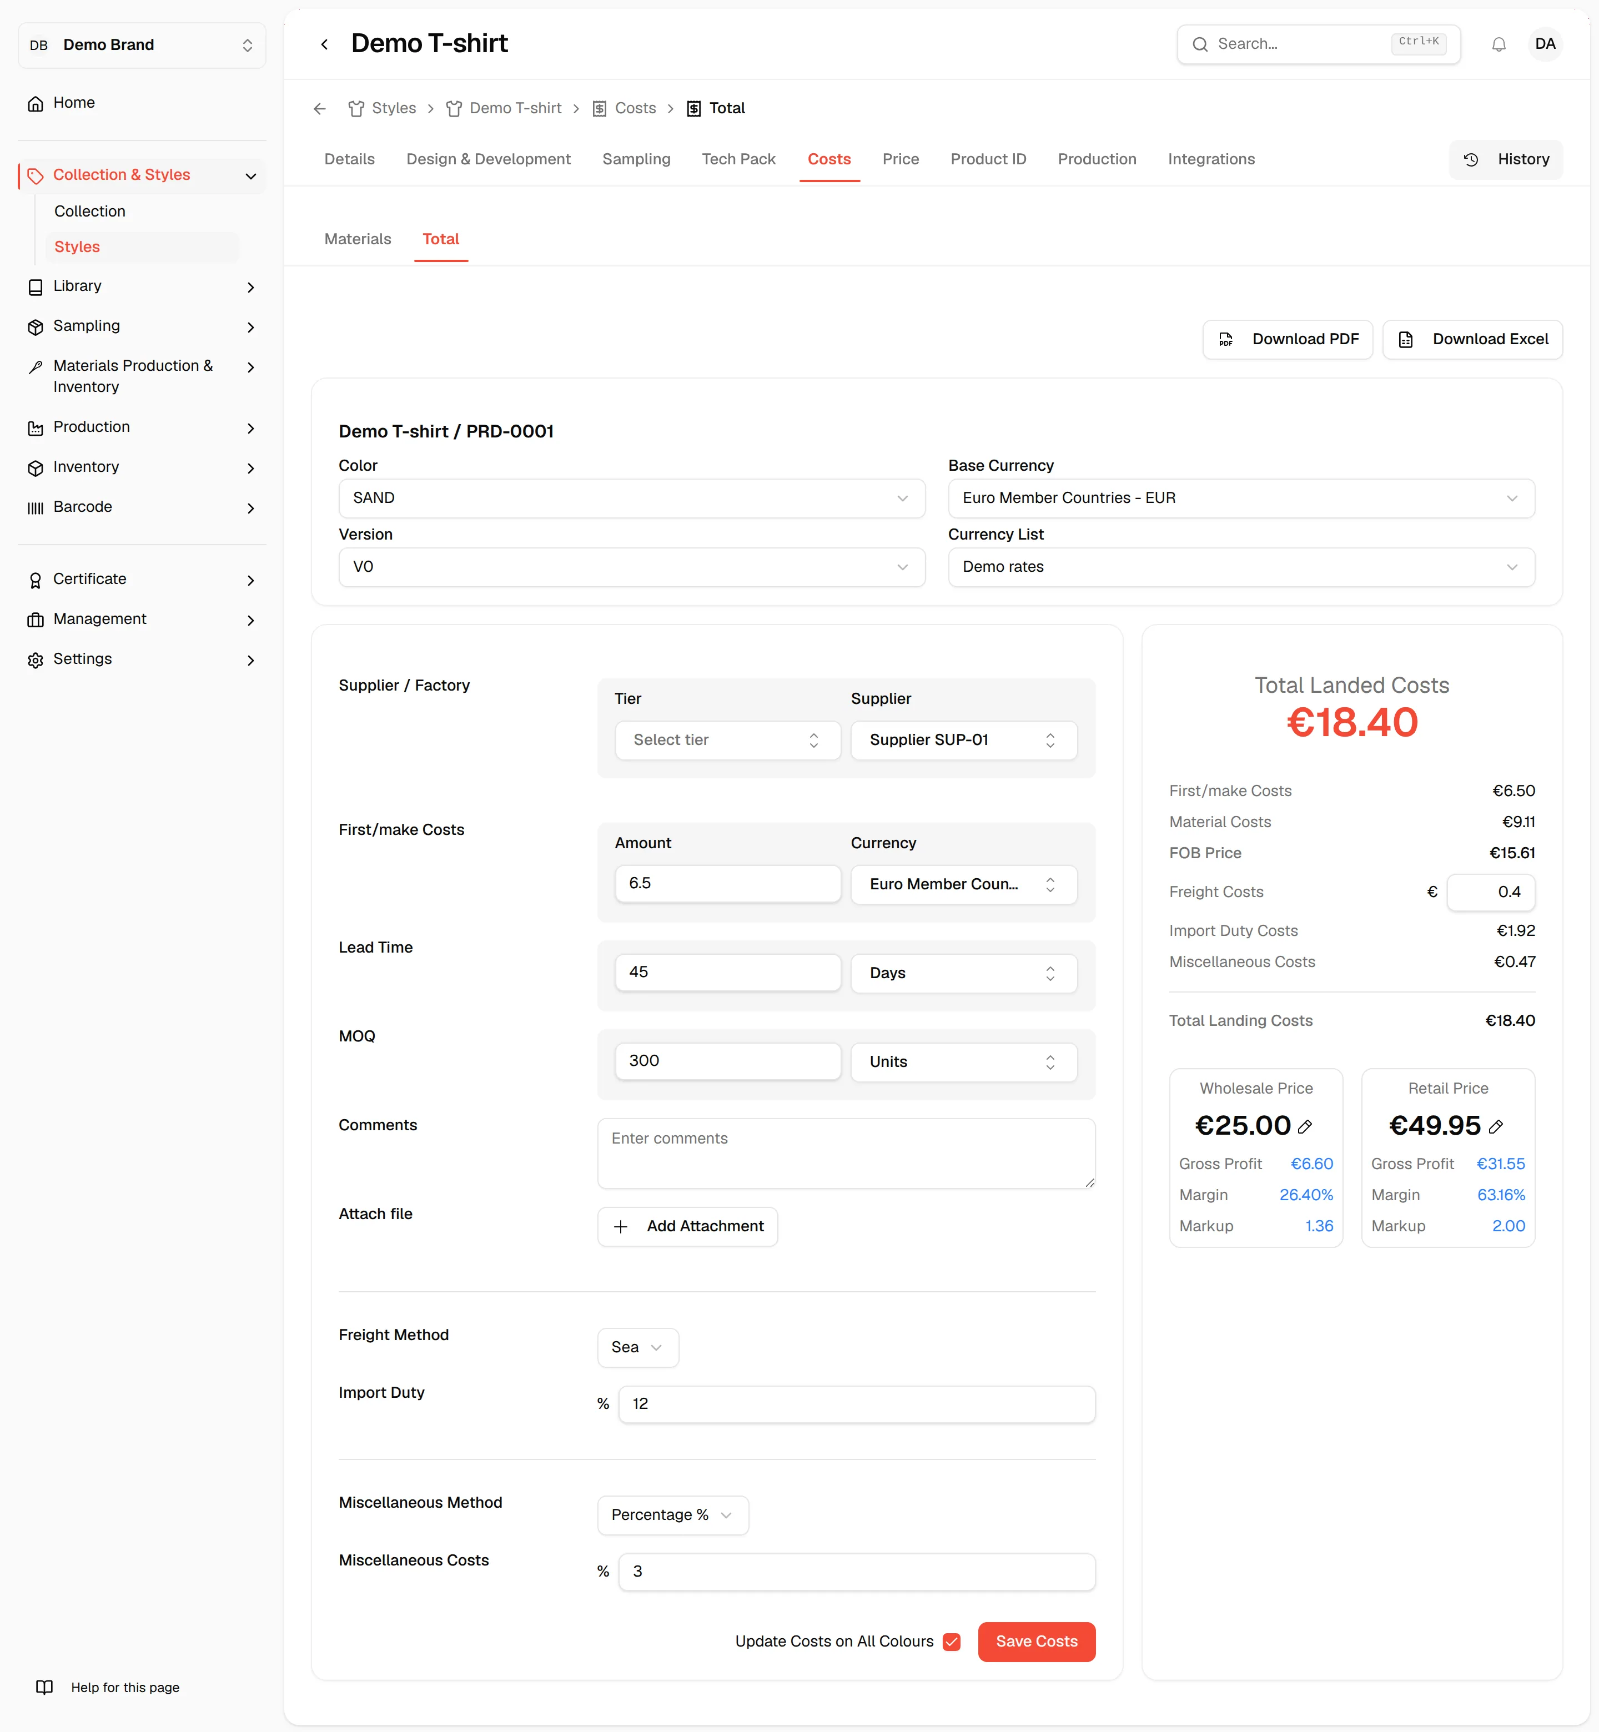Open the Freight Method Sea dropdown
The height and width of the screenshot is (1732, 1599).
tap(638, 1347)
